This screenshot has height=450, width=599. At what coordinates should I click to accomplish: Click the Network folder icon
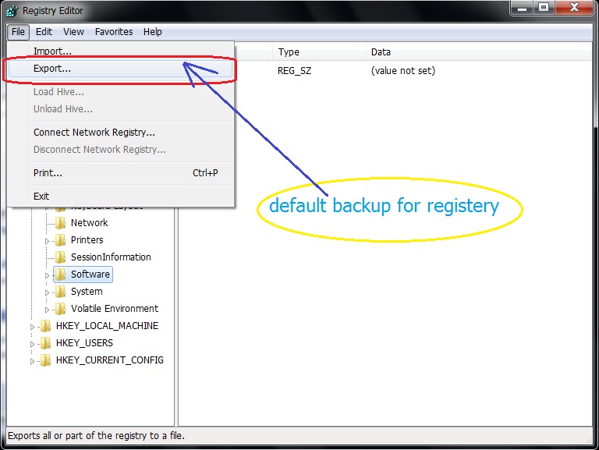[60, 223]
